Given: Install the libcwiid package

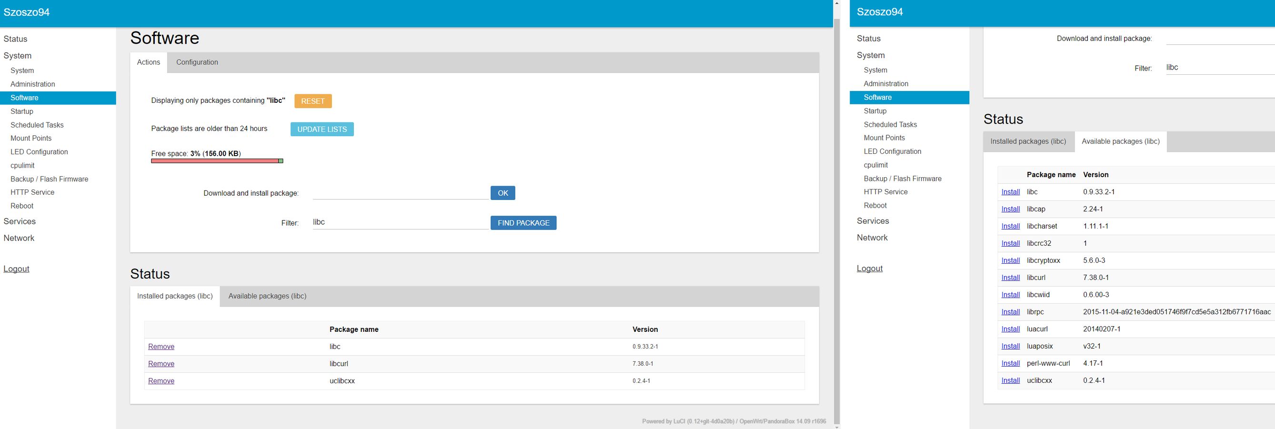Looking at the screenshot, I should point(1011,295).
